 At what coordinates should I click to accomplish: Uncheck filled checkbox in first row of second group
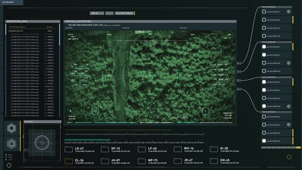click(264, 47)
